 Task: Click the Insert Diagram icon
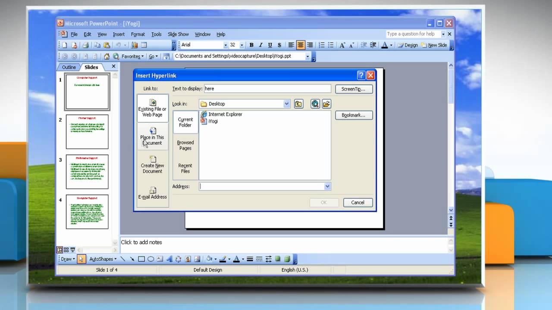[x=179, y=259]
